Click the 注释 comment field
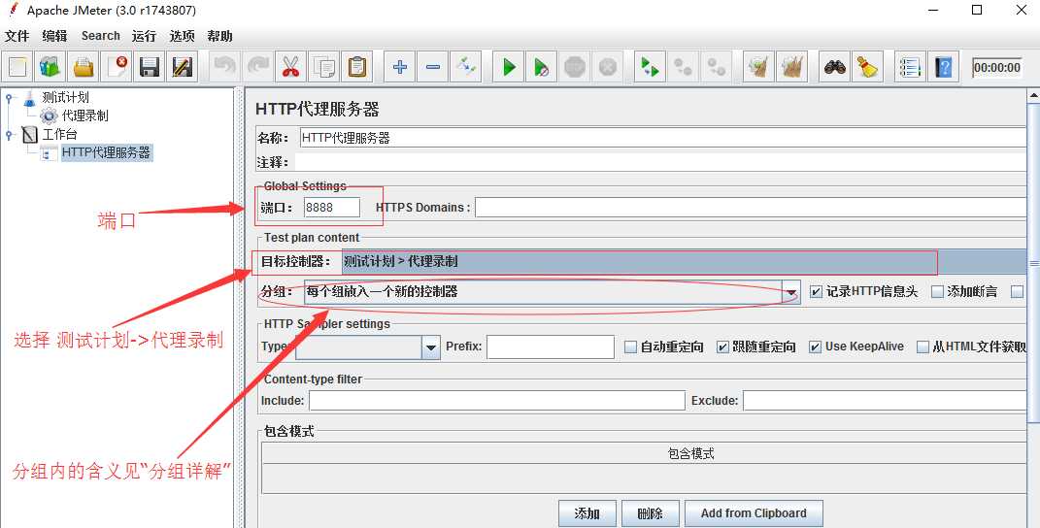Viewport: 1040px width, 528px height. click(660, 162)
